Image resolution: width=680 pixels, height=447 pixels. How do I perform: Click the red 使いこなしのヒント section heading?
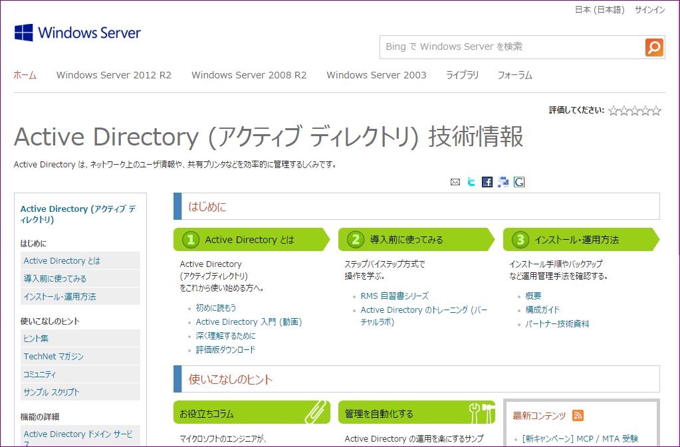coord(230,379)
